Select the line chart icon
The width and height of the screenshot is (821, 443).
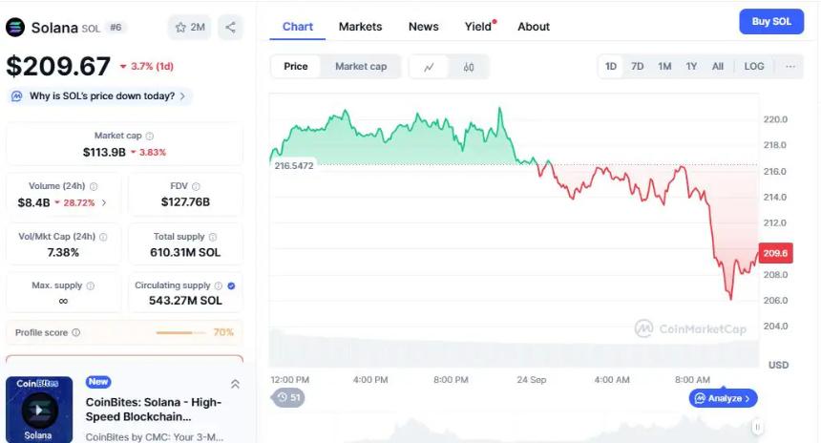(430, 67)
